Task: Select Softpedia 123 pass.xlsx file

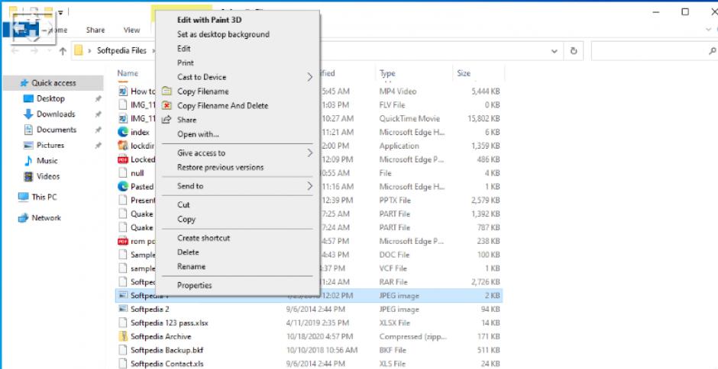Action: click(x=170, y=322)
